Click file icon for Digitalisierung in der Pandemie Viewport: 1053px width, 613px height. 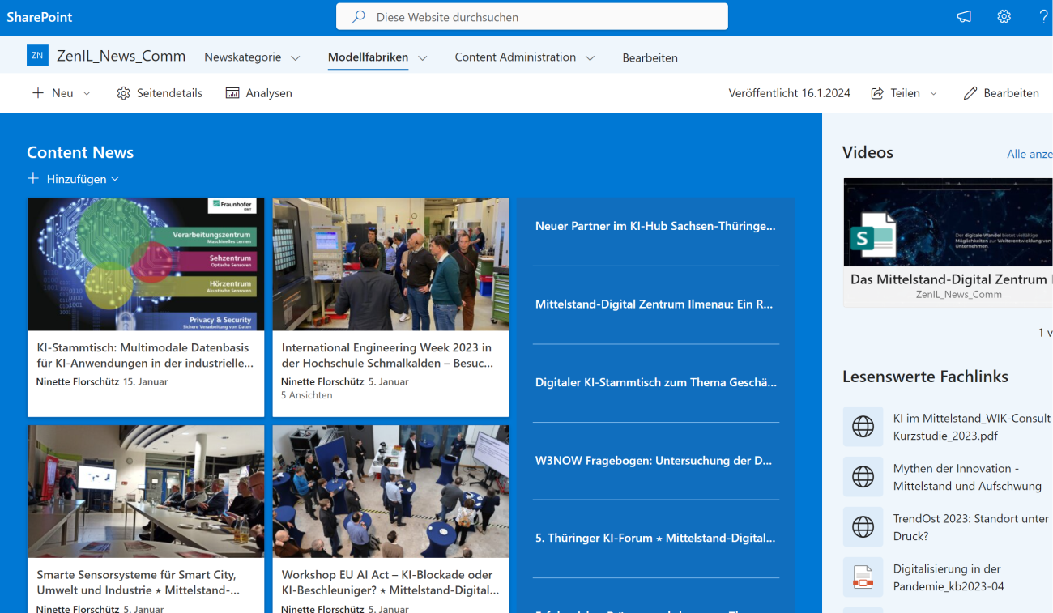863,577
